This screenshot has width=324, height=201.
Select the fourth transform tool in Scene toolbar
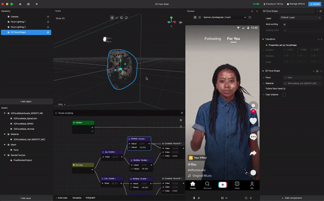[126, 18]
